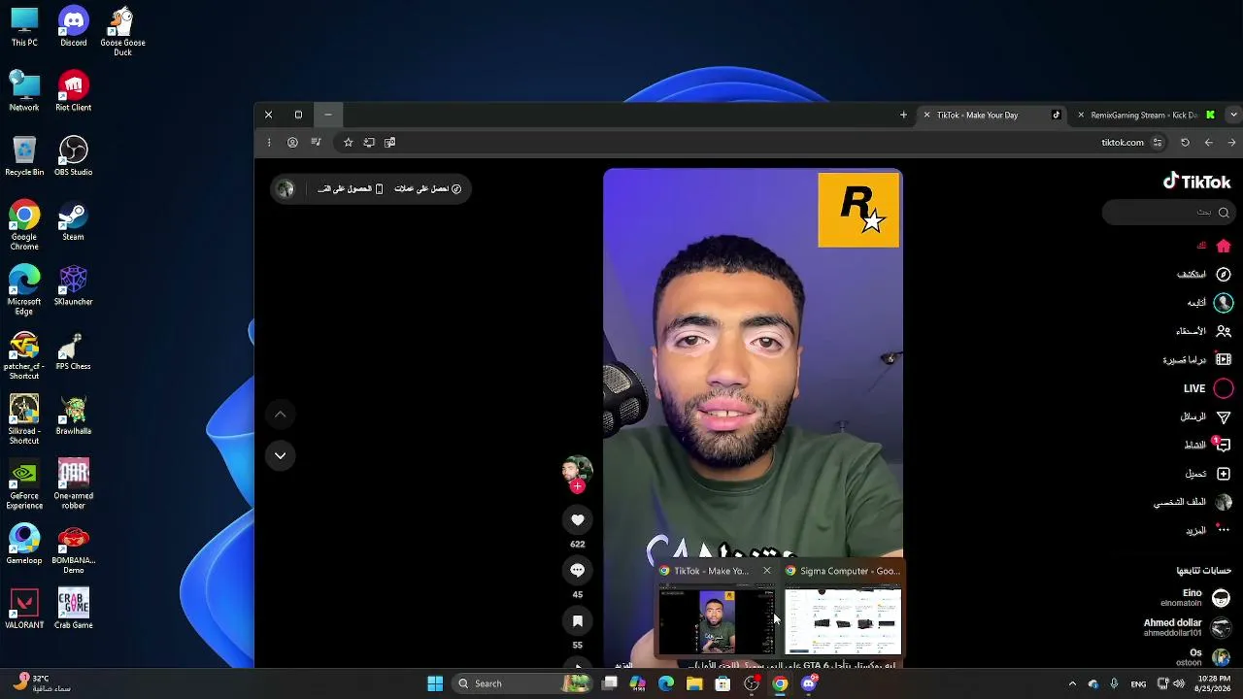Image resolution: width=1243 pixels, height=699 pixels.
Task: Select the Goose Goose Duck desktop icon
Action: point(122,31)
